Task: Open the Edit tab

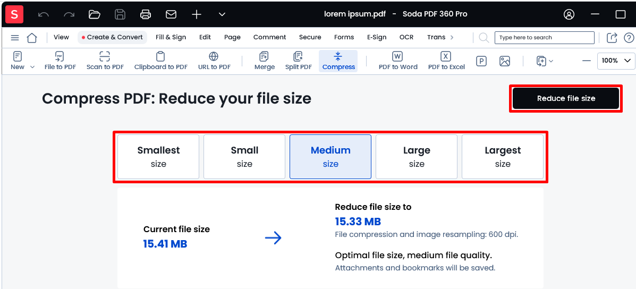Action: [205, 37]
